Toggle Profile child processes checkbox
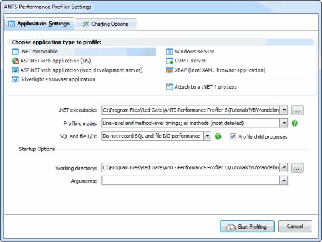322x242 pixels. pyautogui.click(x=233, y=136)
